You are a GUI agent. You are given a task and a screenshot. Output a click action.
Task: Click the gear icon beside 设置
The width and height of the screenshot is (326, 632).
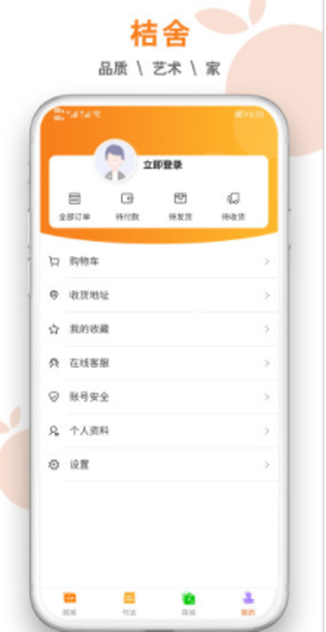click(x=54, y=465)
